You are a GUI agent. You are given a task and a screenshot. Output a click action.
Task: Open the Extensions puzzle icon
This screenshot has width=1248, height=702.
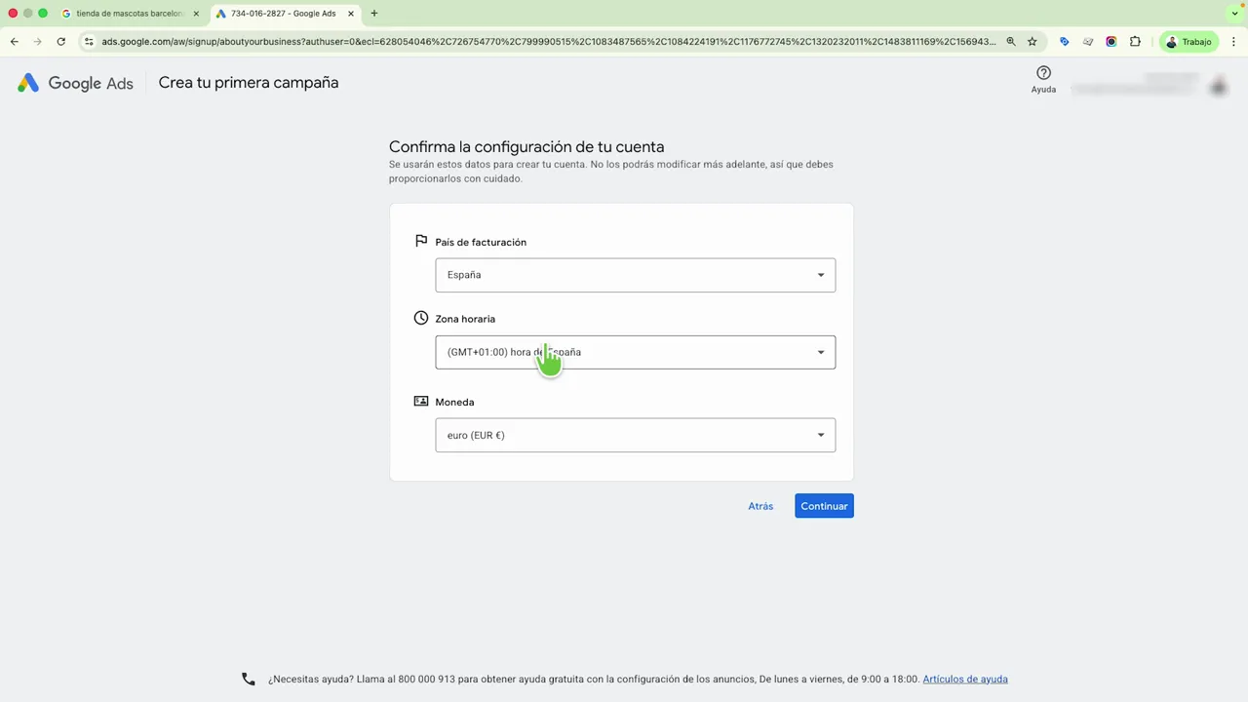coord(1135,42)
